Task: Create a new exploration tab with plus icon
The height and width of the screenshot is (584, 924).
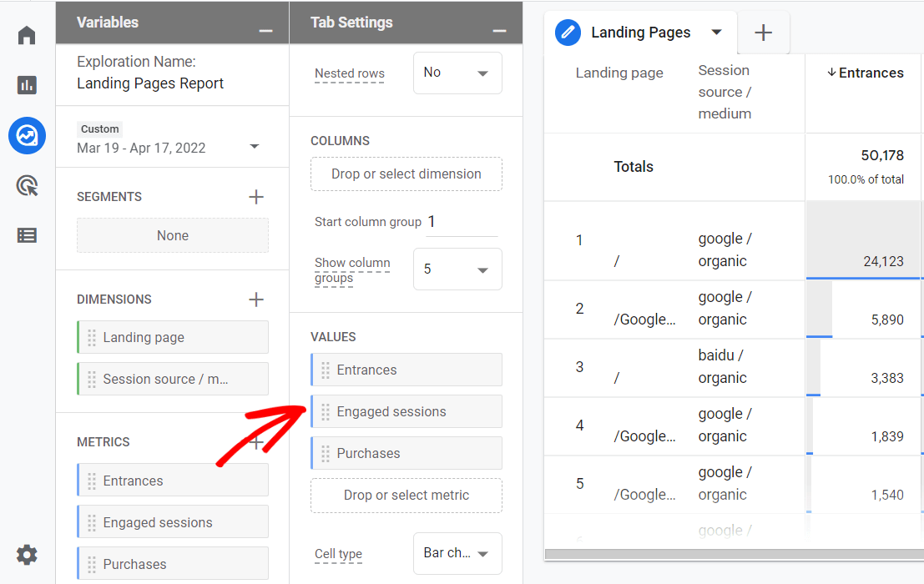Action: coord(763,32)
